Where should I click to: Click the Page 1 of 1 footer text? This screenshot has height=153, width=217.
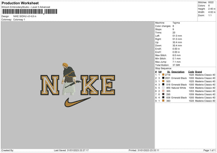pyautogui.click(x=209, y=150)
